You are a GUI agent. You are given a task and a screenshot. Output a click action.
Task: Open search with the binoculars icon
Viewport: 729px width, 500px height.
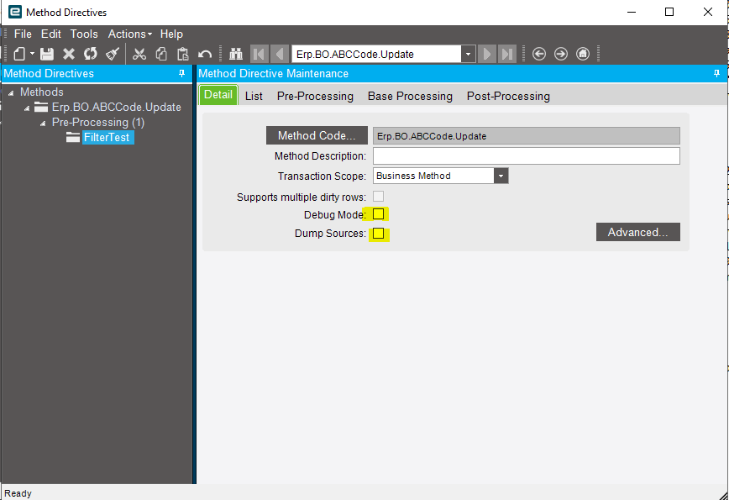236,54
